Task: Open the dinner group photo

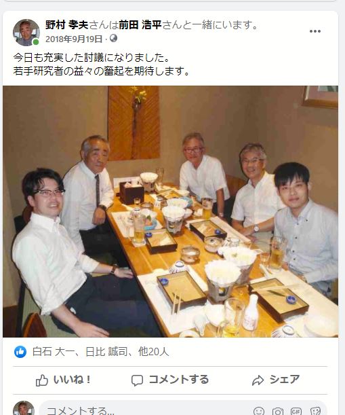Action: pyautogui.click(x=170, y=211)
